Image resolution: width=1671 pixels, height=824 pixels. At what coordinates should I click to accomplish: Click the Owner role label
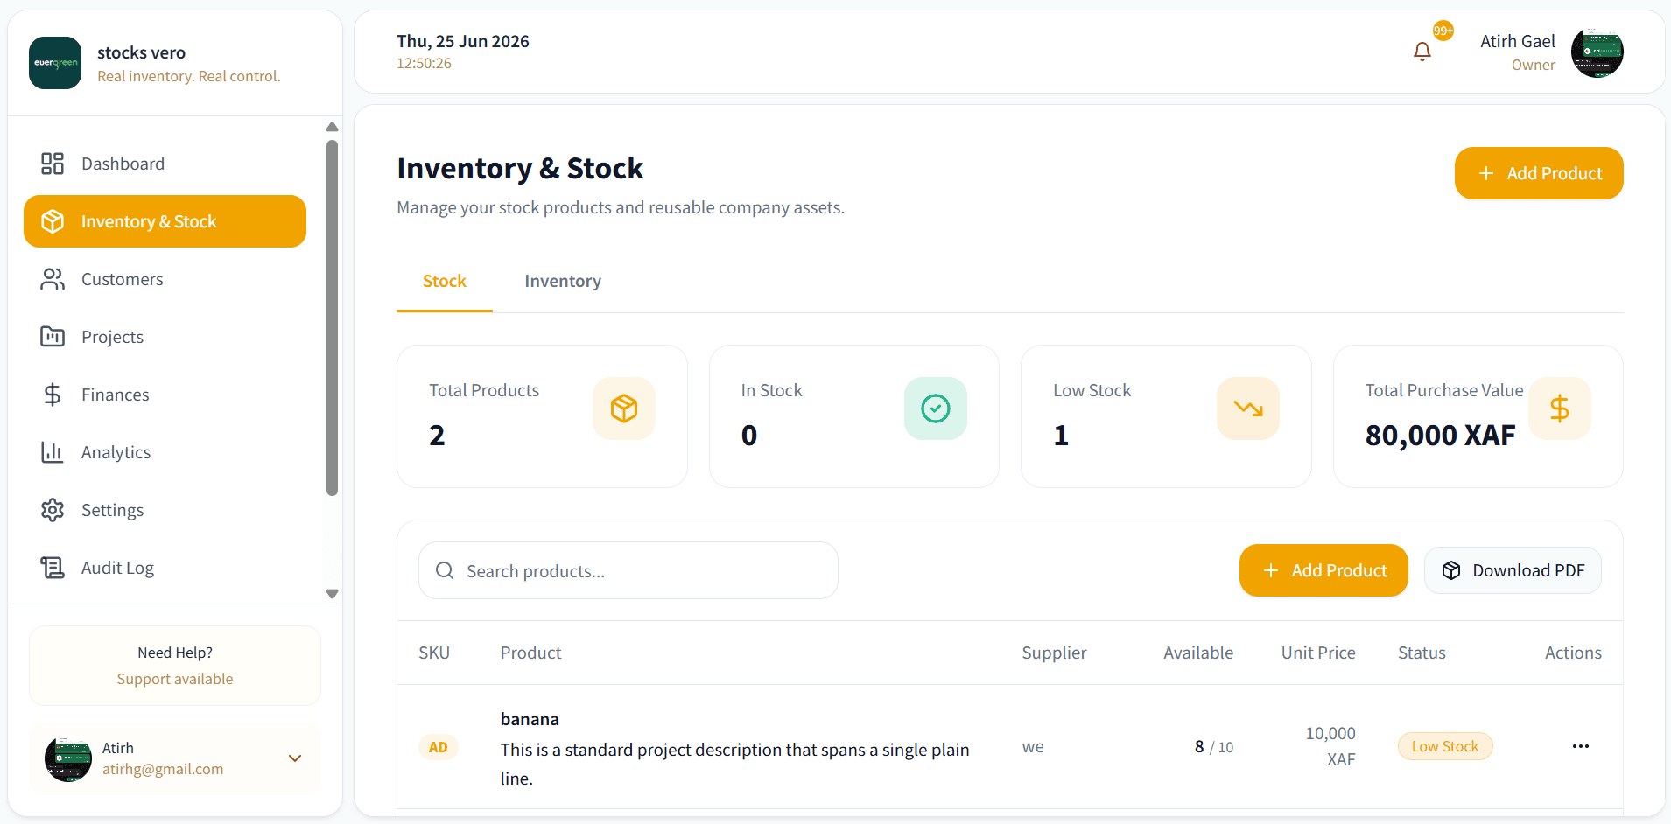click(x=1534, y=65)
